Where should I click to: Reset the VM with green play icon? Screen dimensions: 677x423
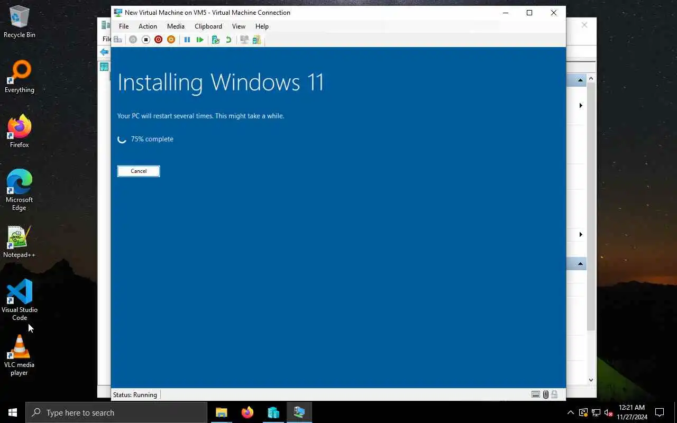coord(200,40)
